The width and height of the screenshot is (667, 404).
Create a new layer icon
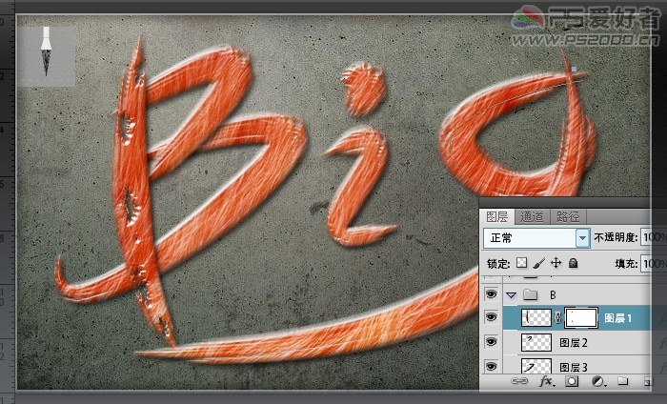647,381
